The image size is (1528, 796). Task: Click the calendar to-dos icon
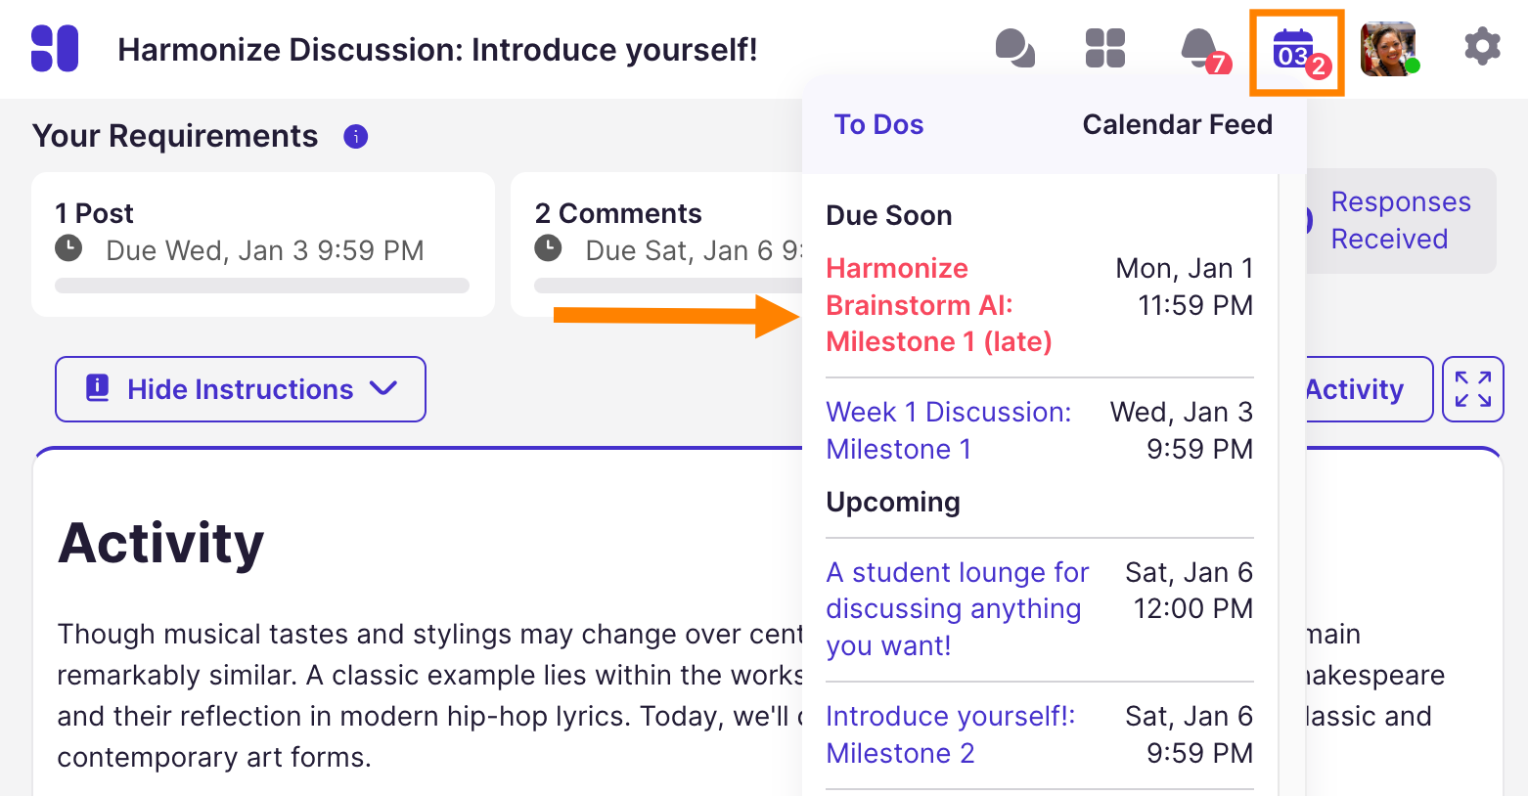tap(1295, 51)
